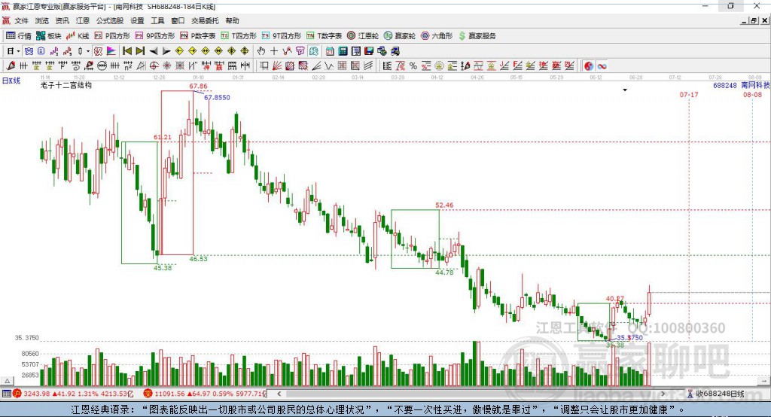Click the percent (%) drawing tool
771x417 pixels.
tap(413, 66)
